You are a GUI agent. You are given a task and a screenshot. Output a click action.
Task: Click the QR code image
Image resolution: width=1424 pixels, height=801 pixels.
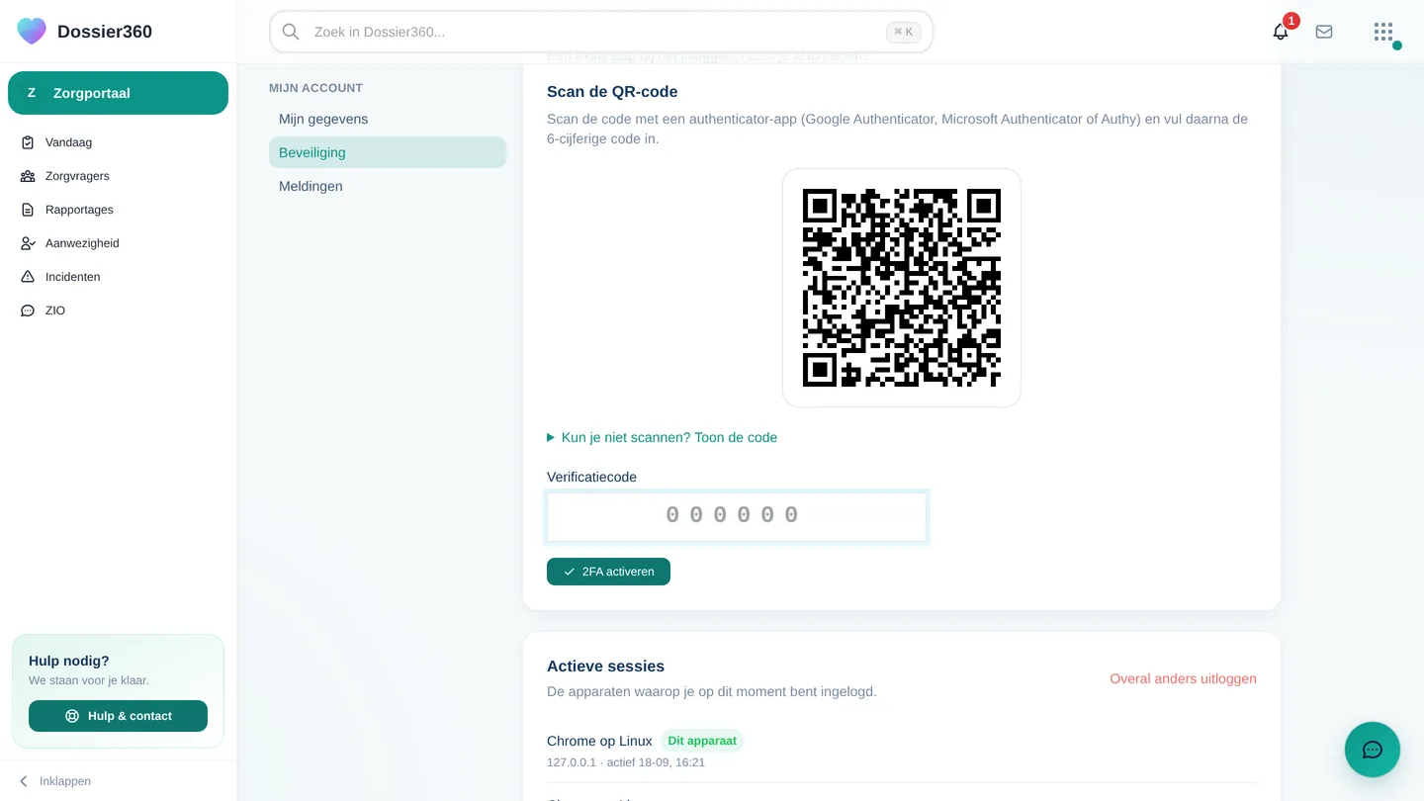click(902, 288)
